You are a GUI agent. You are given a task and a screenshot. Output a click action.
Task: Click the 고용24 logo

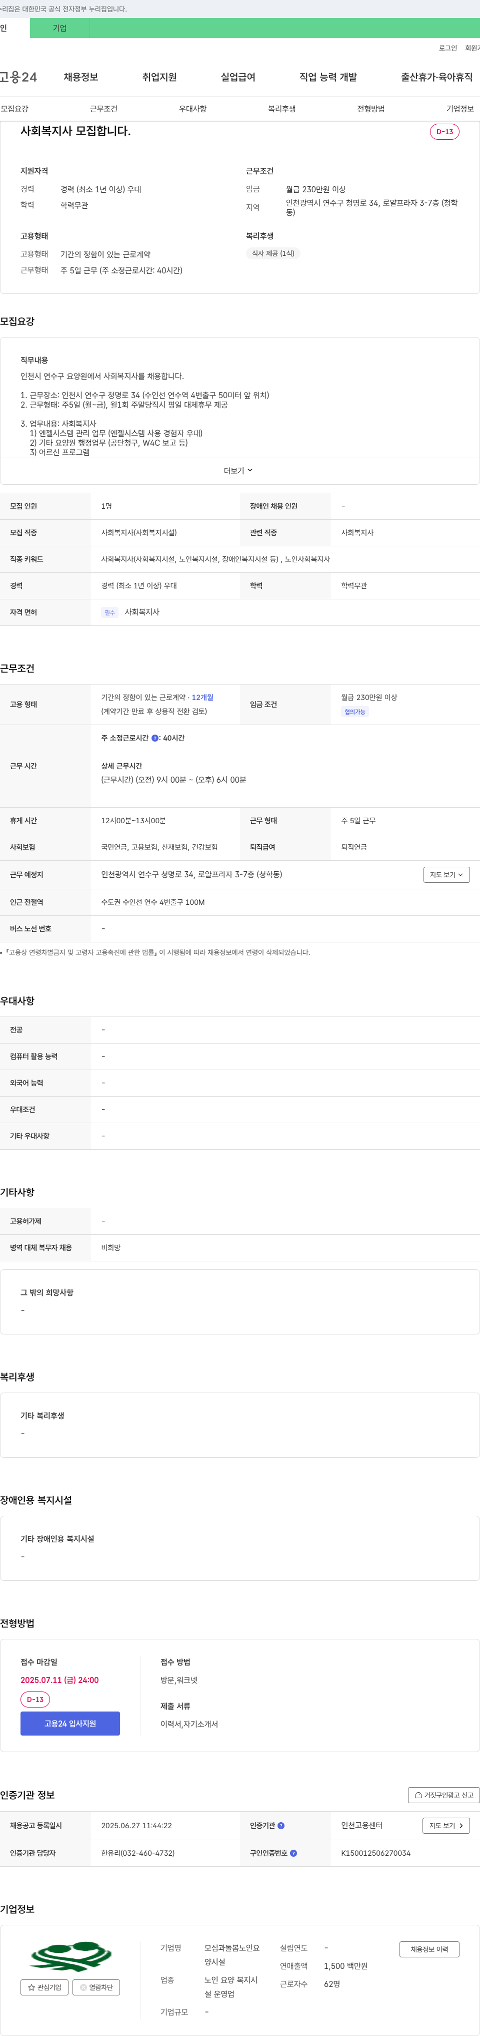tap(18, 77)
